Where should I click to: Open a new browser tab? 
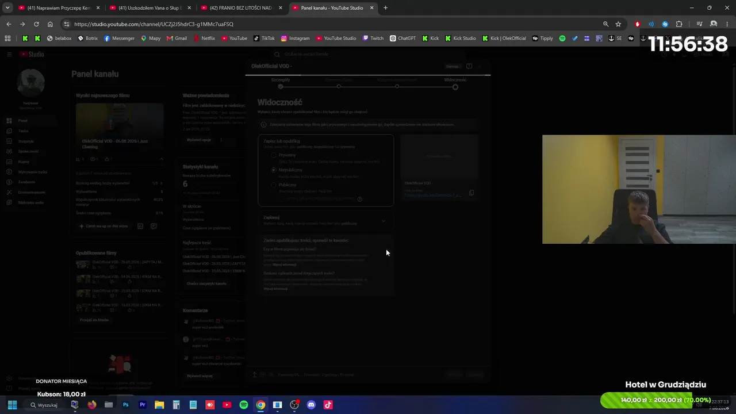(385, 8)
